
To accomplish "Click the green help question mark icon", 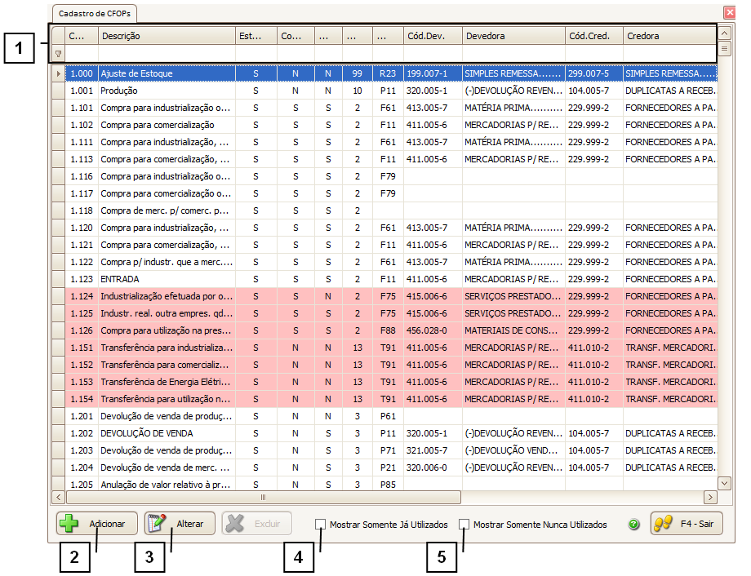I will pyautogui.click(x=633, y=525).
